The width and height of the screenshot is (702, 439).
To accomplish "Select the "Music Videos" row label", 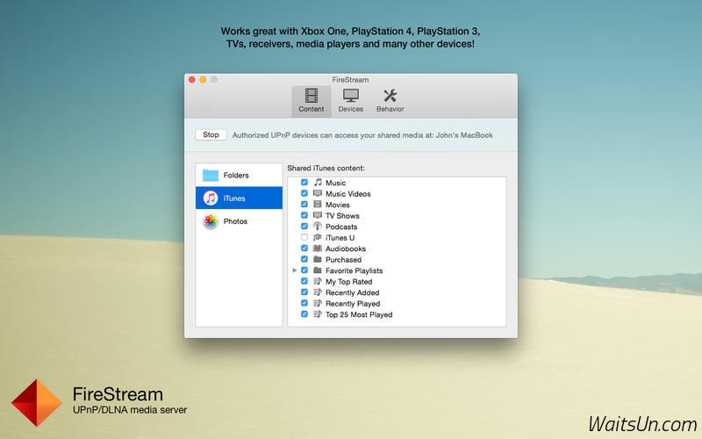I will (347, 194).
